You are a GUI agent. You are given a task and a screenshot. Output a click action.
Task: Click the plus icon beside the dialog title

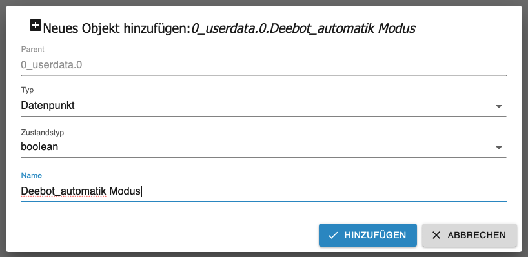(36, 26)
